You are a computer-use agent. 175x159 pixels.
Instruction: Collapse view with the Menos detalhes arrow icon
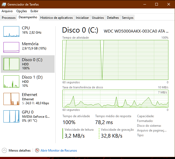(x=4, y=150)
